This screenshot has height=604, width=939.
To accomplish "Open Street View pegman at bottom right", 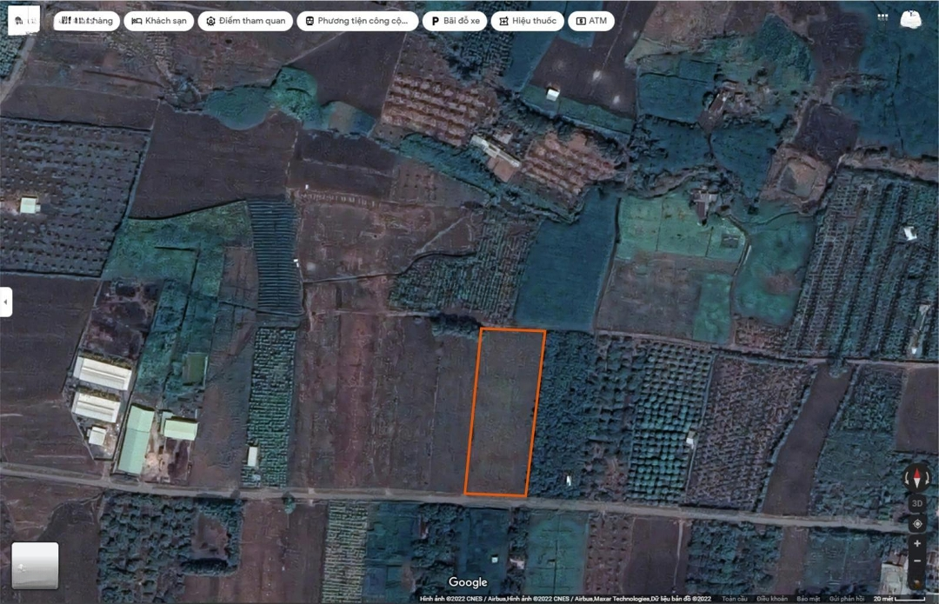I will (917, 581).
